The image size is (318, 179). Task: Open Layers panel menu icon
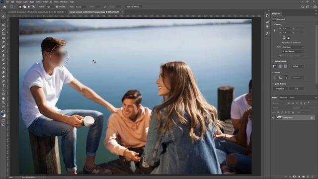click(x=316, y=97)
